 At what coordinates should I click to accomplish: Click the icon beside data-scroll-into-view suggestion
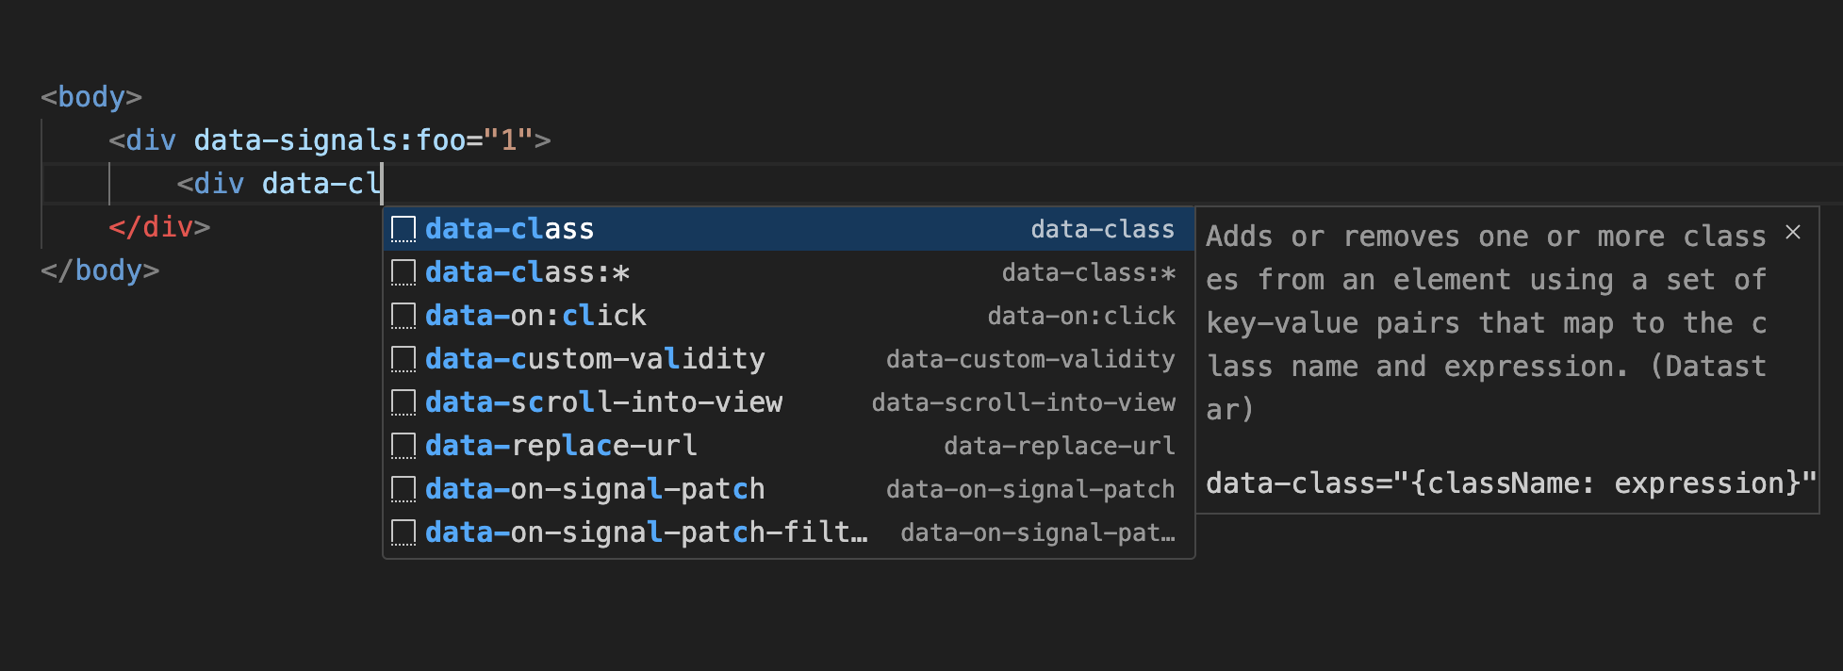point(403,402)
